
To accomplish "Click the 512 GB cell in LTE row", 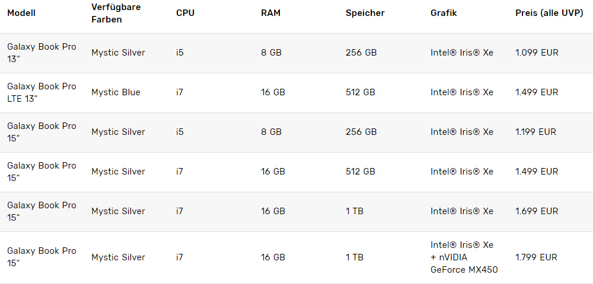I will (361, 92).
